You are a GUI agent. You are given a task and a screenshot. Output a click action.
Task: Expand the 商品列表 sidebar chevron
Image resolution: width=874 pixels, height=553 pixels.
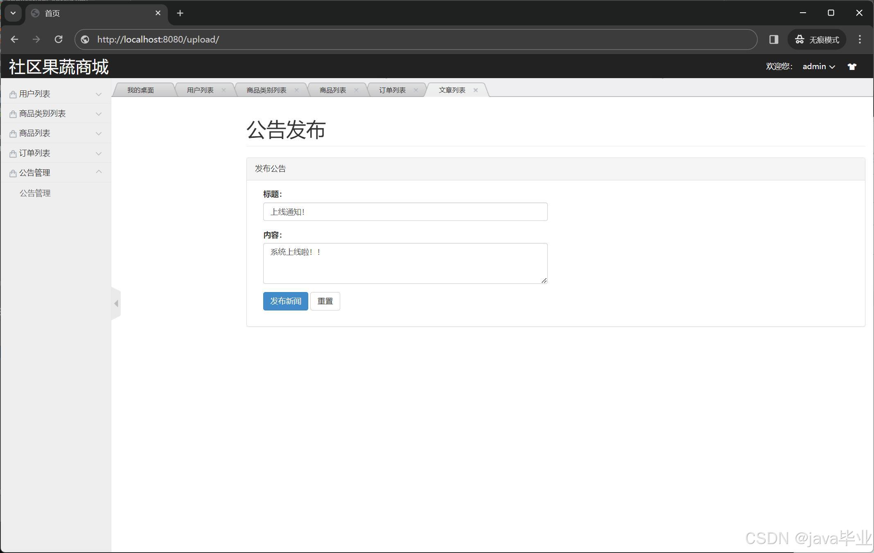[99, 133]
